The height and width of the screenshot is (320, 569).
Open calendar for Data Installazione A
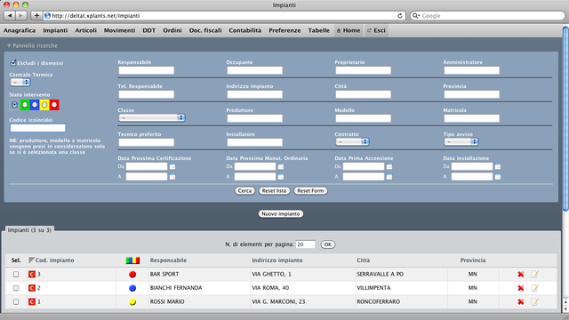point(498,177)
